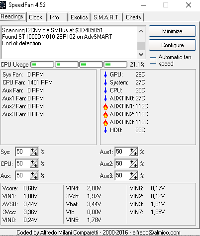Click the 'Scanning I2CNVidia SMBus' log line
Screen dimensions: 200x236
pos(55,30)
